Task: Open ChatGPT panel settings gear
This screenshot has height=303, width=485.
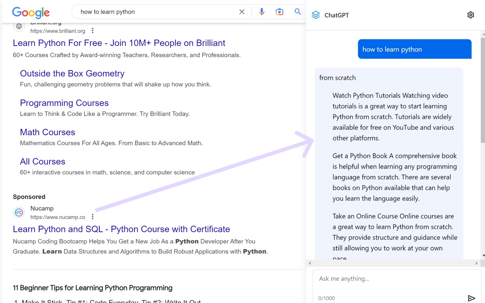Action: [x=471, y=15]
